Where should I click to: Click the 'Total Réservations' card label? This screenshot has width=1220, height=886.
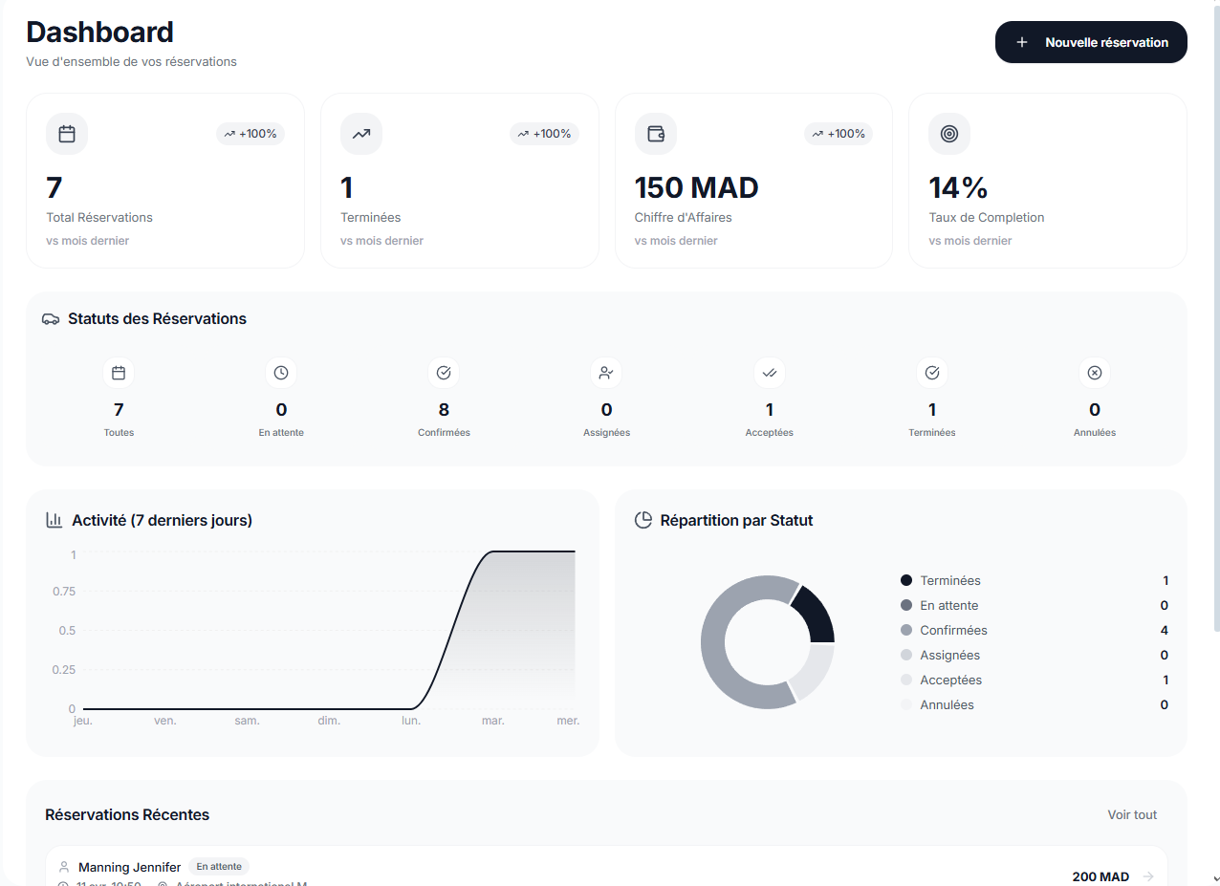click(x=99, y=217)
